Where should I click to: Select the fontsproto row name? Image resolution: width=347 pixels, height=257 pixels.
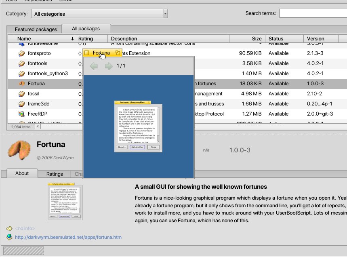(39, 53)
